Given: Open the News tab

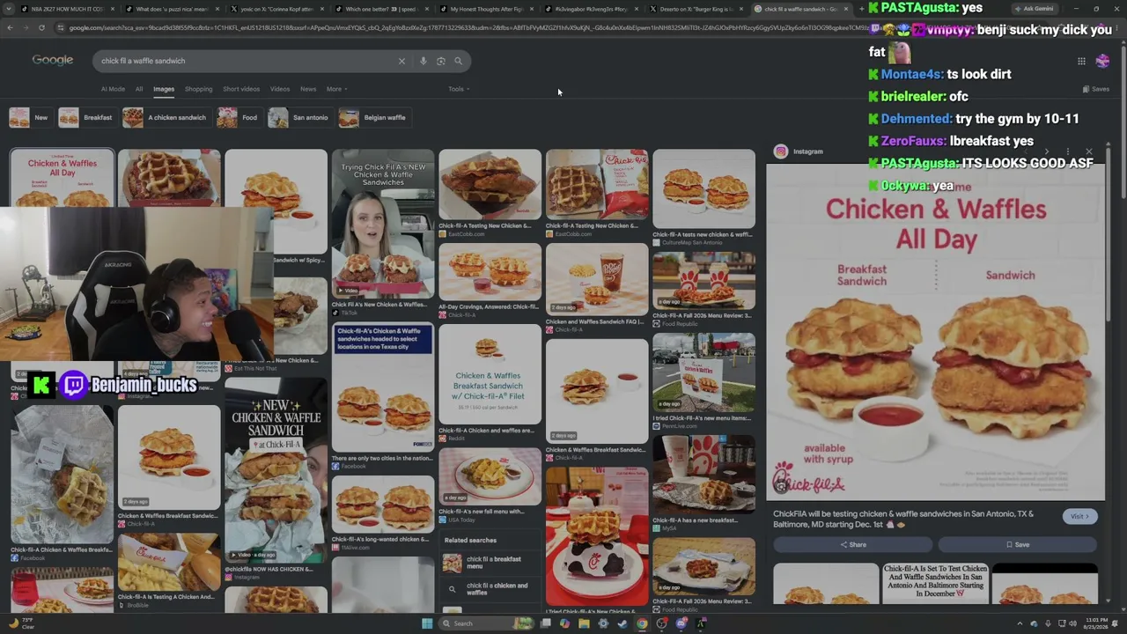Looking at the screenshot, I should pyautogui.click(x=308, y=89).
